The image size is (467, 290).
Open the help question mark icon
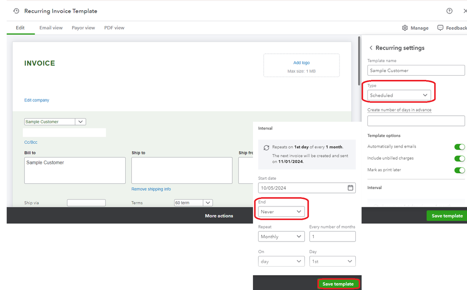(449, 11)
